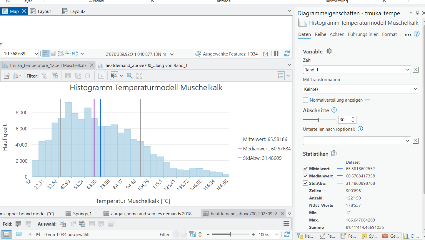Open the Achsen tab in Diagrammeigenschaften

click(x=337, y=34)
